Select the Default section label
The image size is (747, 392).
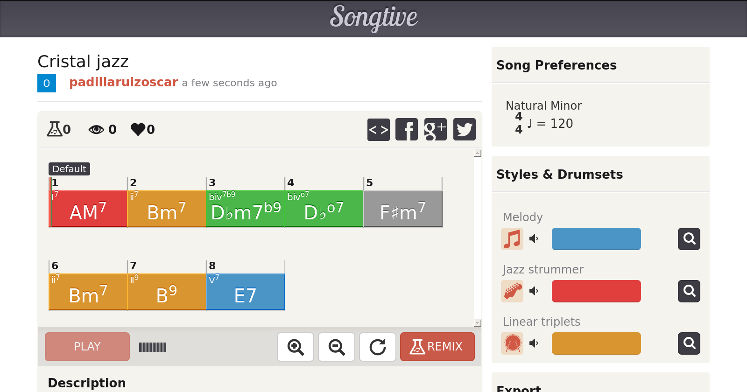[69, 169]
